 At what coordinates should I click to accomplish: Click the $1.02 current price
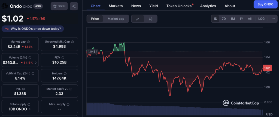13,19
